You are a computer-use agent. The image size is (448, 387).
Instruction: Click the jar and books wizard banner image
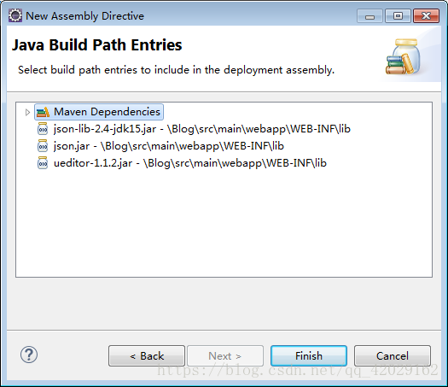click(x=404, y=56)
